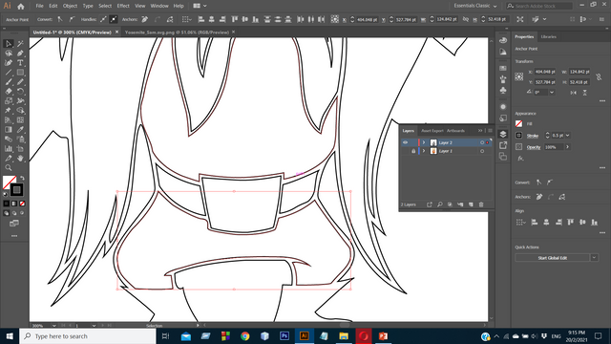Select the Type tool
Viewport: 611px width, 344px height.
(20, 63)
